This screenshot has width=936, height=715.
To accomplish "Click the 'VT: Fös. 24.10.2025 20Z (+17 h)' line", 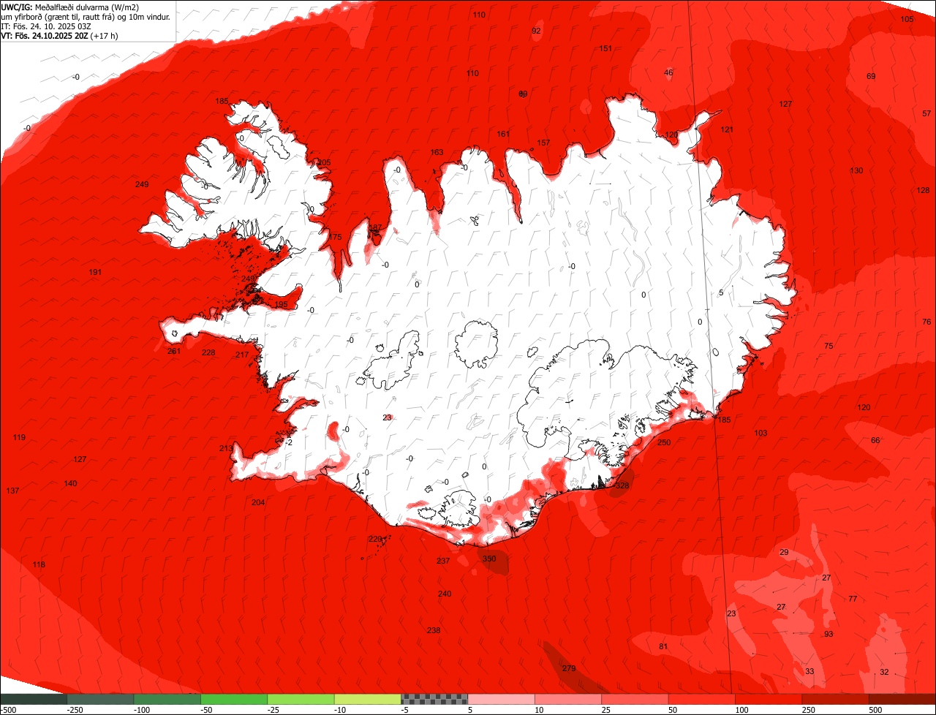I will [x=60, y=35].
